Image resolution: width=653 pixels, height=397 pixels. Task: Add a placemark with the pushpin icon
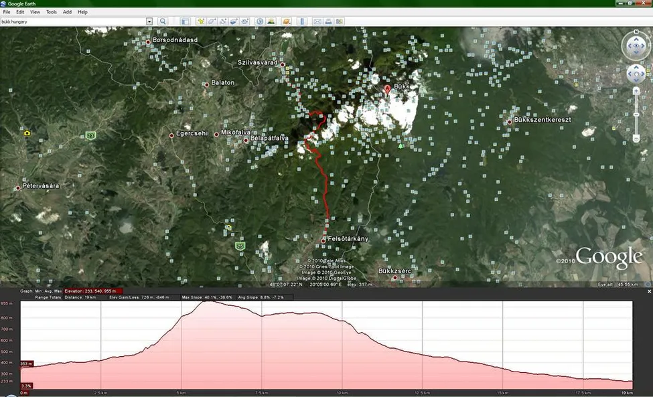pos(201,21)
